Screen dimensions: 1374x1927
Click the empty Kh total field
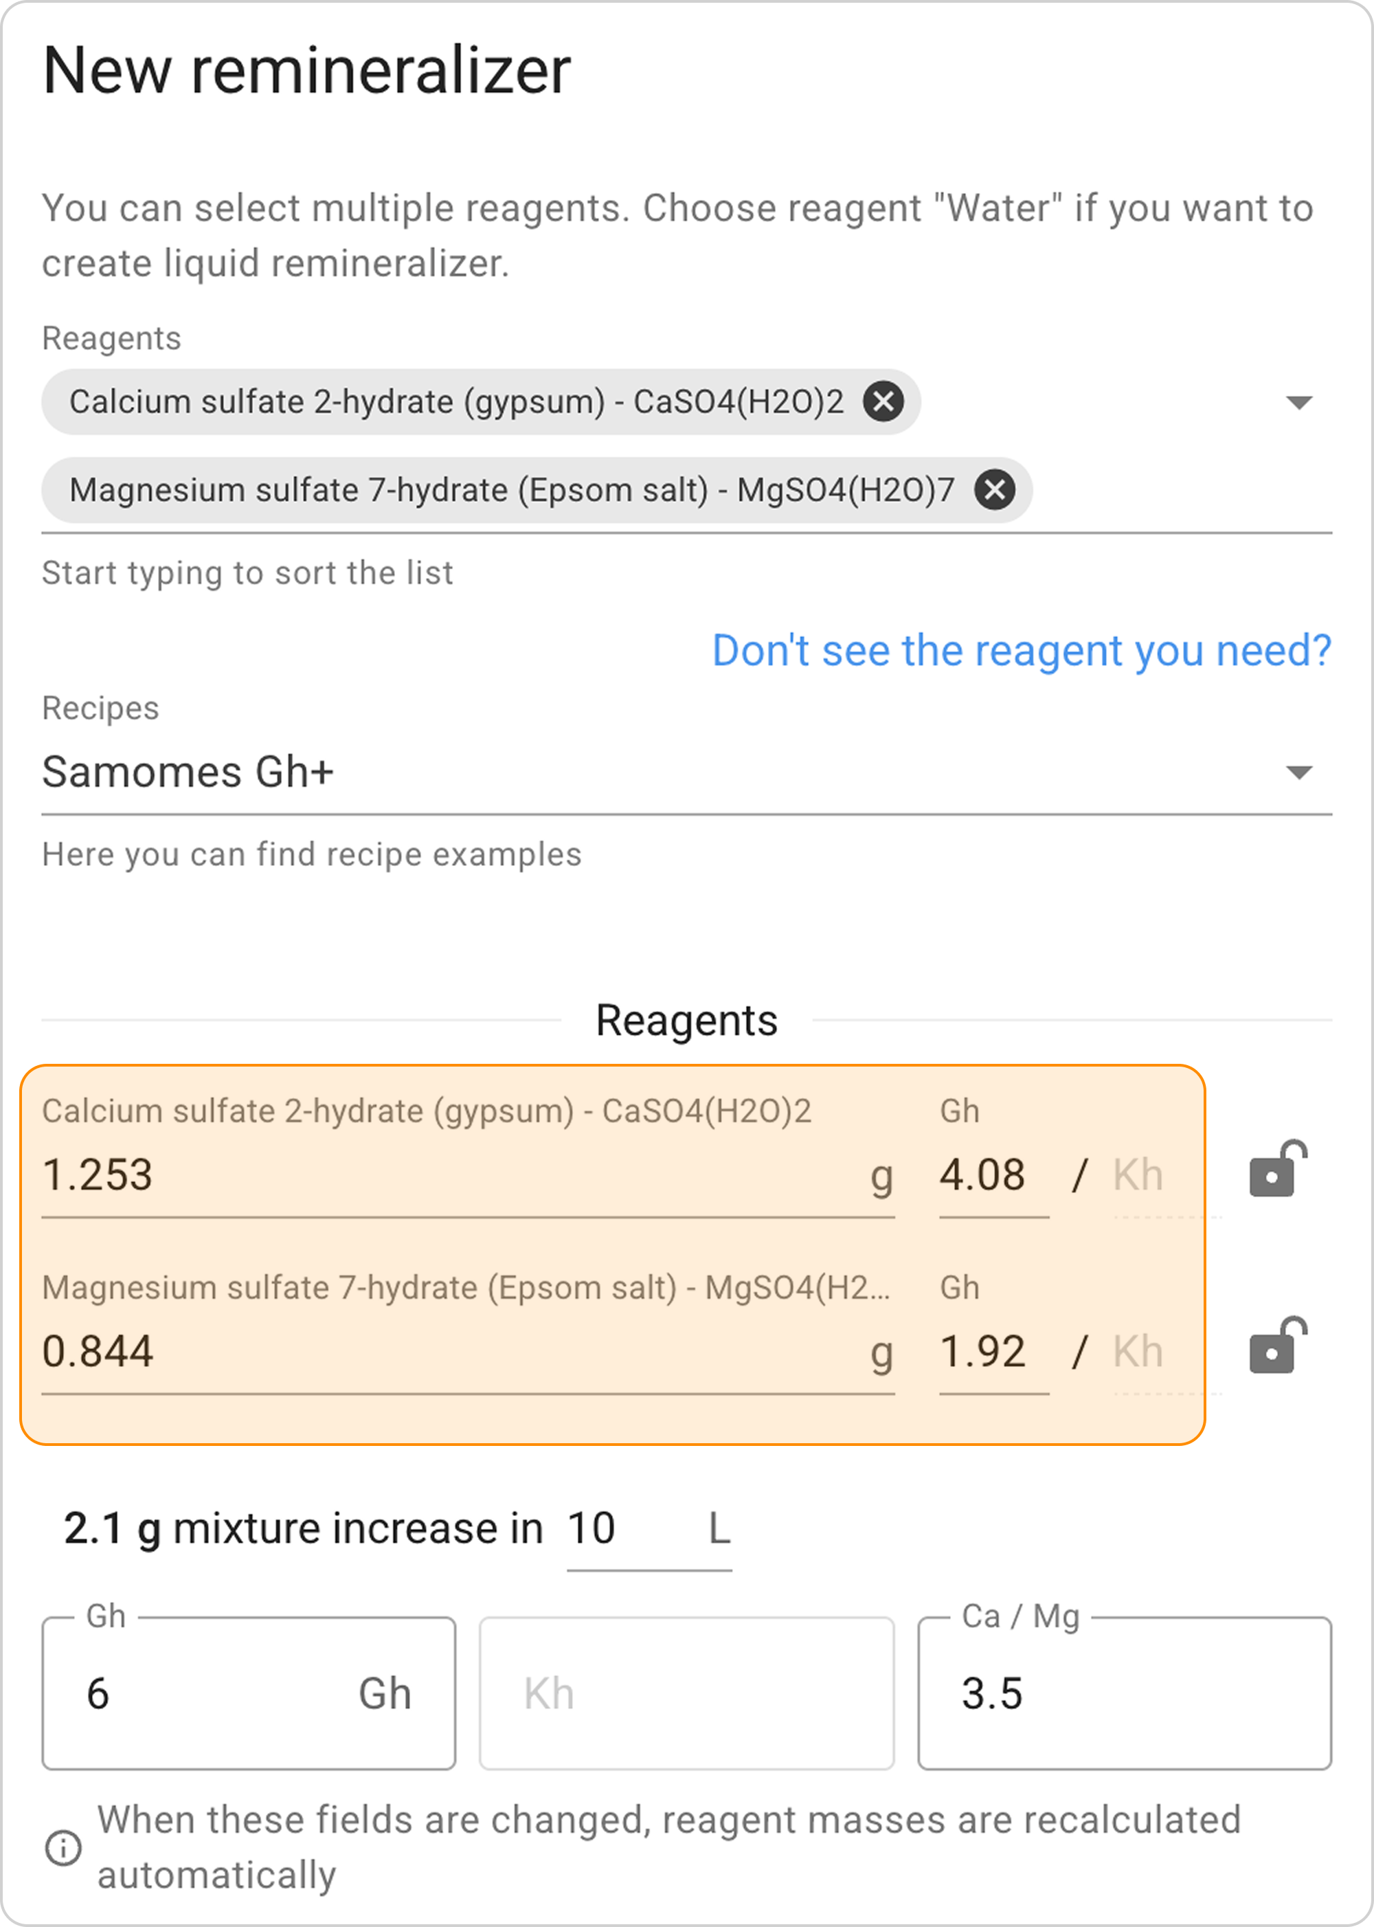[x=686, y=1693]
